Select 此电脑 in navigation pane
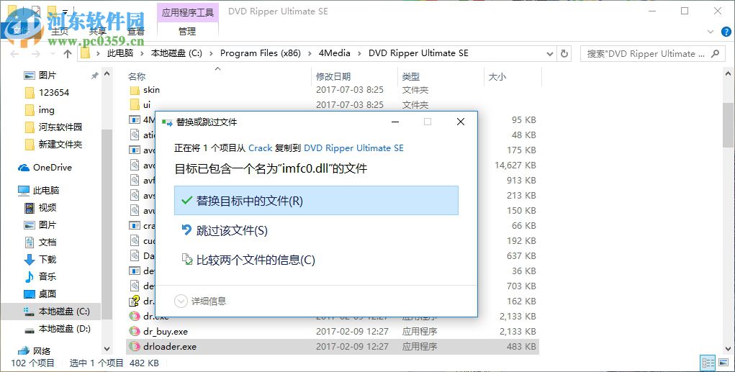The width and height of the screenshot is (735, 372). pos(45,190)
